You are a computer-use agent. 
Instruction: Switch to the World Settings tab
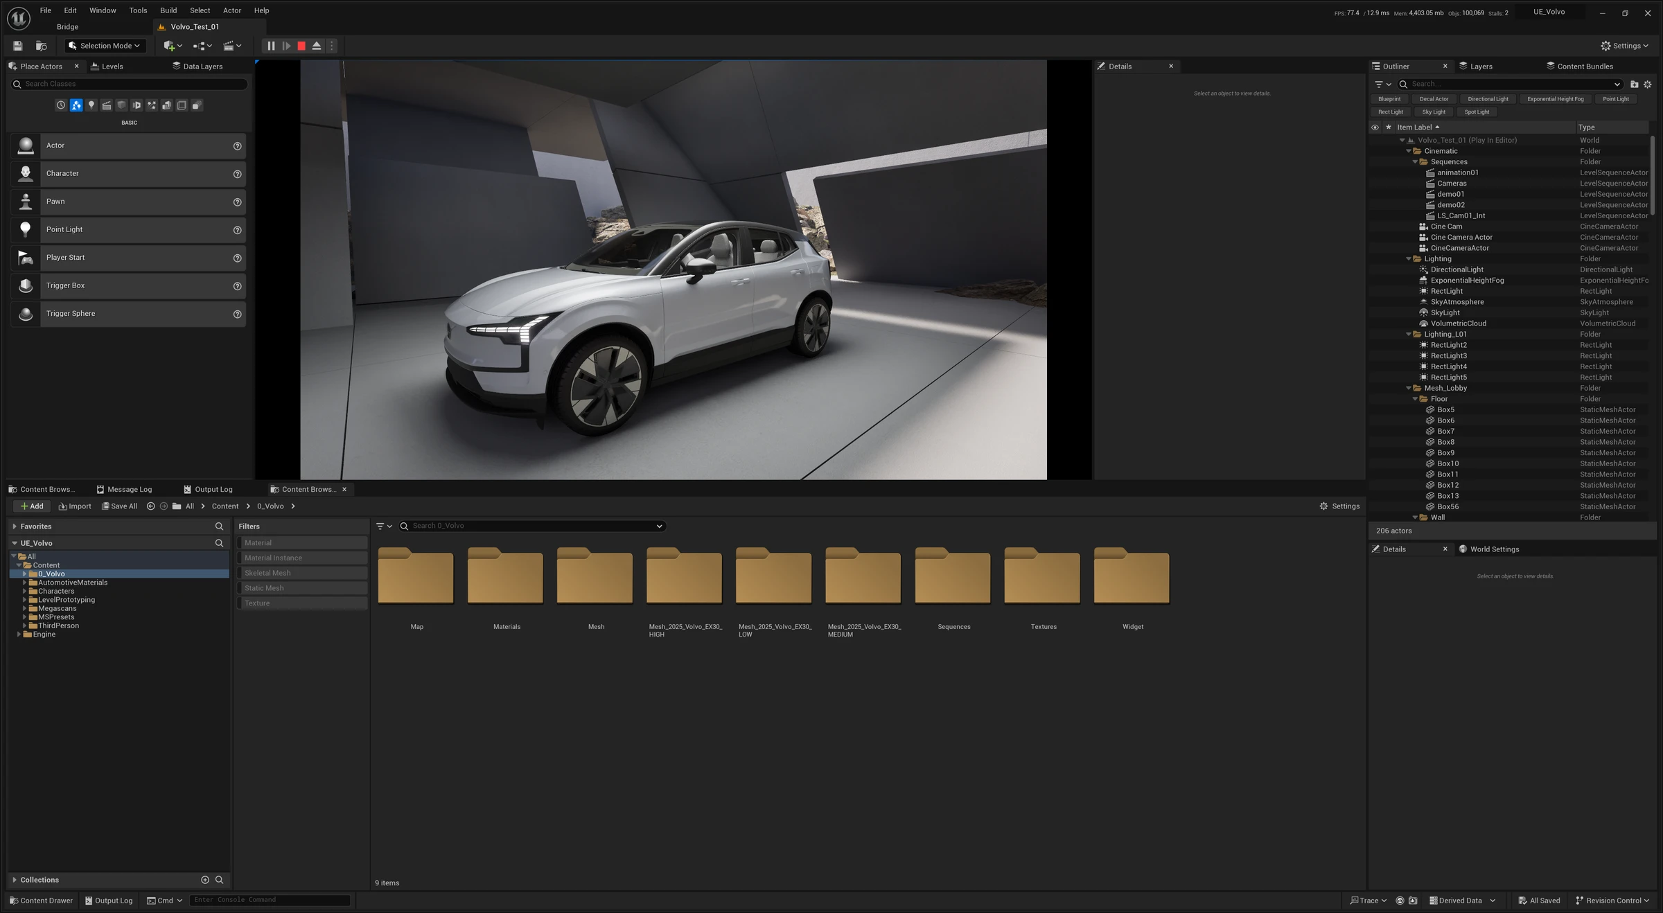click(1494, 549)
